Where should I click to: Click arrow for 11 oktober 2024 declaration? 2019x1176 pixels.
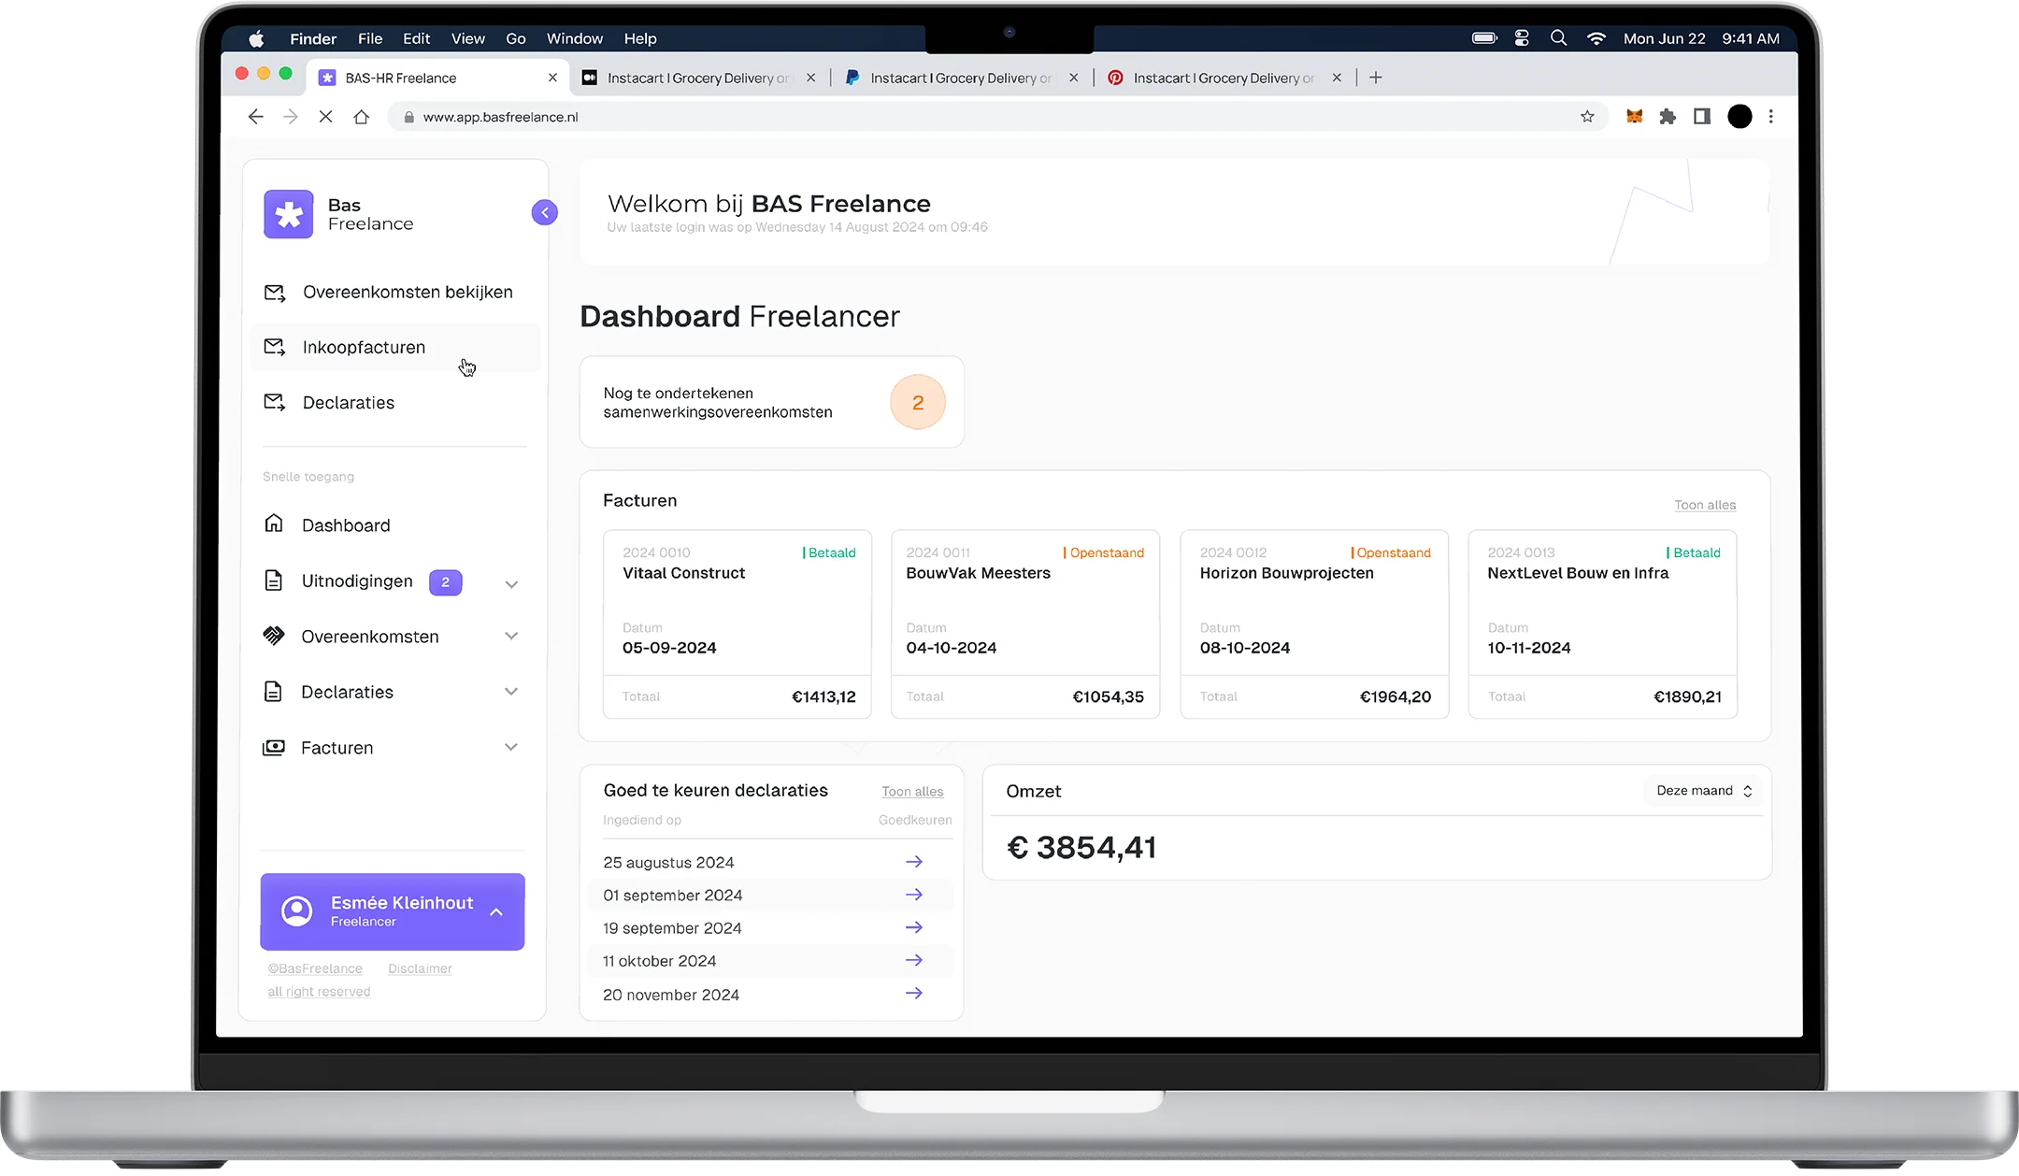coord(914,960)
